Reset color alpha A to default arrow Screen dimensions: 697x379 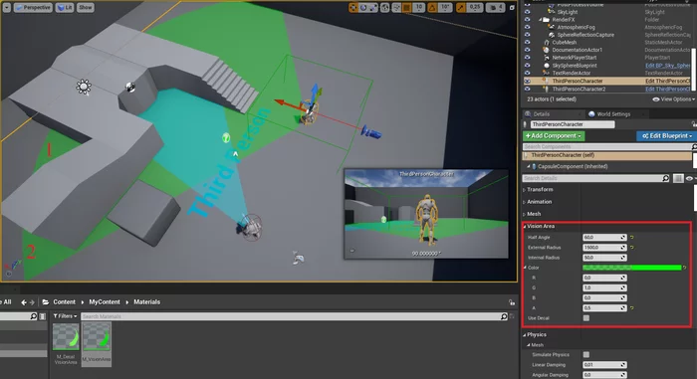coord(631,308)
